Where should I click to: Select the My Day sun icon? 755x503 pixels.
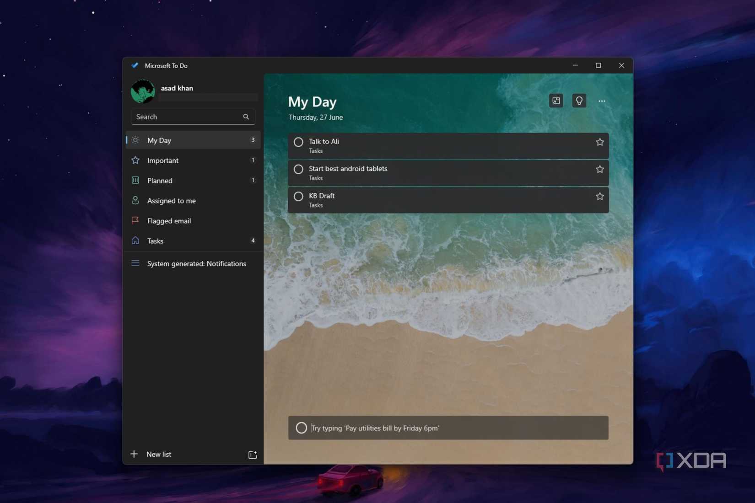tap(135, 140)
